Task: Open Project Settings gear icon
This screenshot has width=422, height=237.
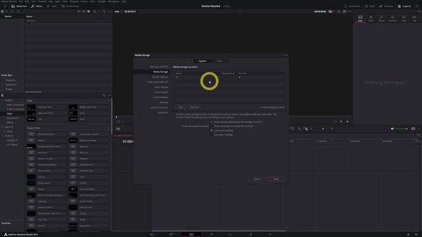Action: [x=416, y=234]
